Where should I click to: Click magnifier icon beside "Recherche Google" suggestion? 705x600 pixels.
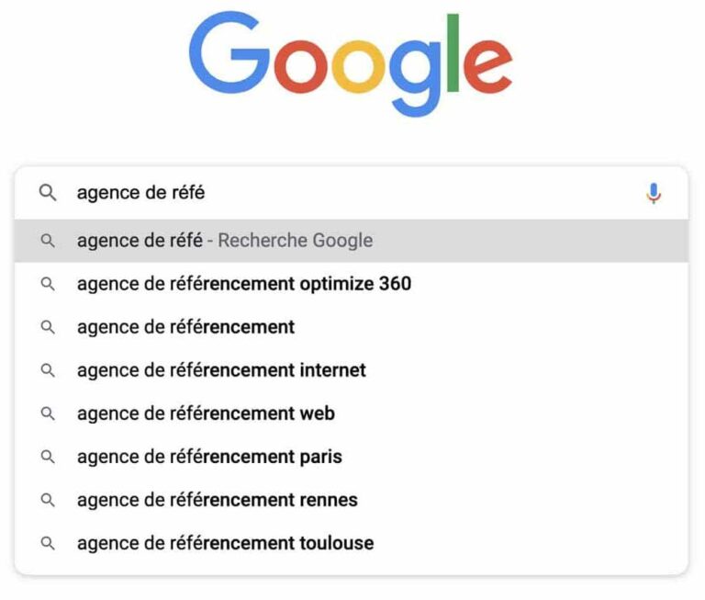[x=48, y=241]
